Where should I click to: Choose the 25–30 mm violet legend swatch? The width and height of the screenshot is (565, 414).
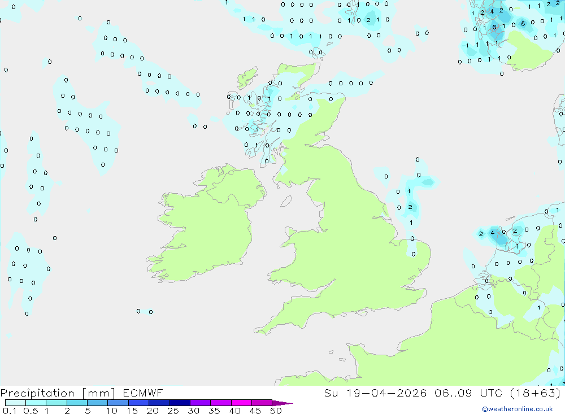pyautogui.click(x=180, y=403)
